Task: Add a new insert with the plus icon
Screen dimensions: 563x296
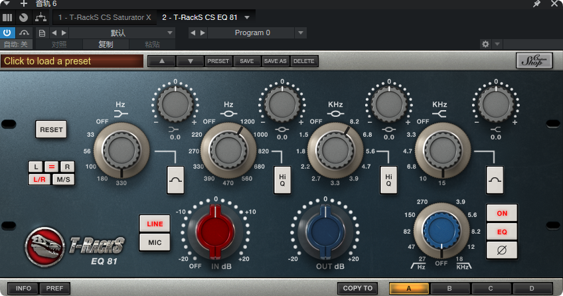Action: point(24,3)
